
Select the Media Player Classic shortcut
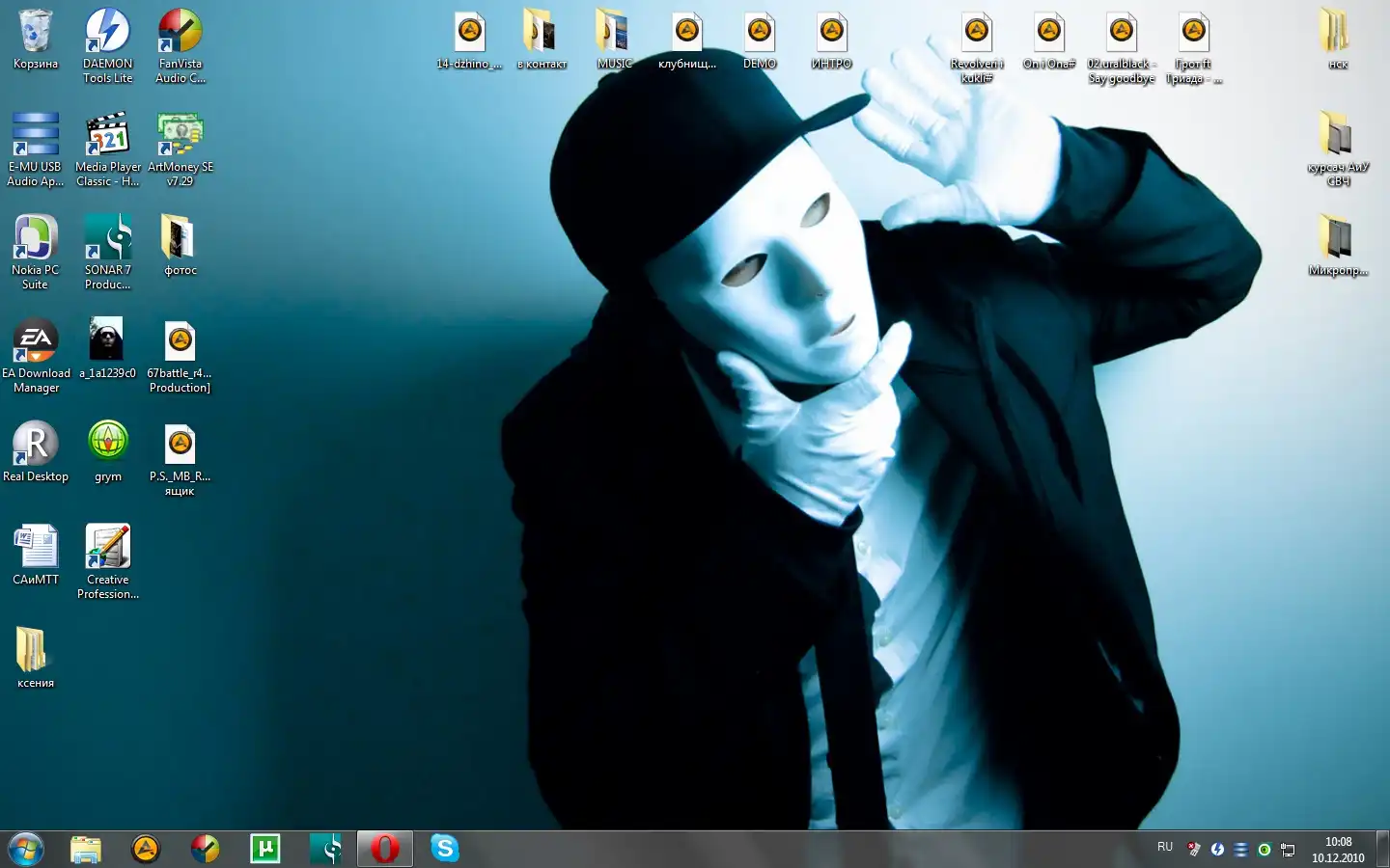click(107, 137)
